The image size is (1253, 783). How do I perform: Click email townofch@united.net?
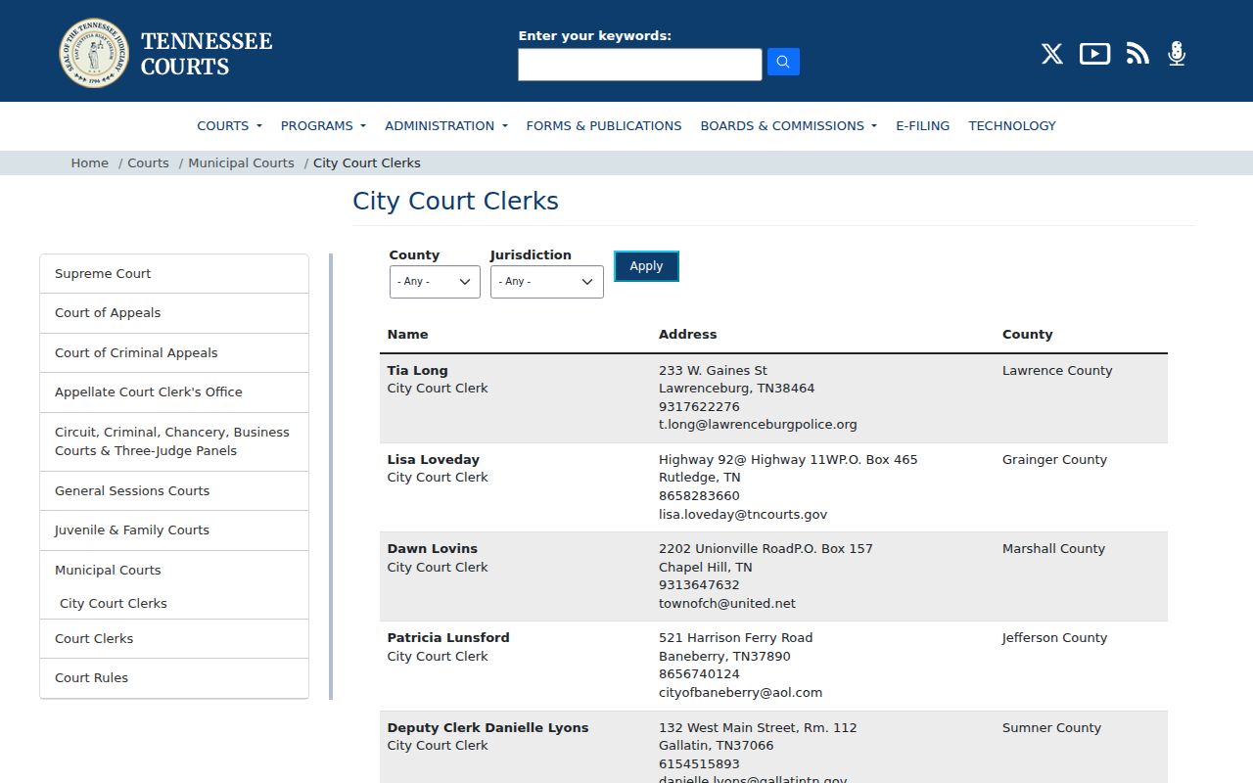[x=727, y=604]
